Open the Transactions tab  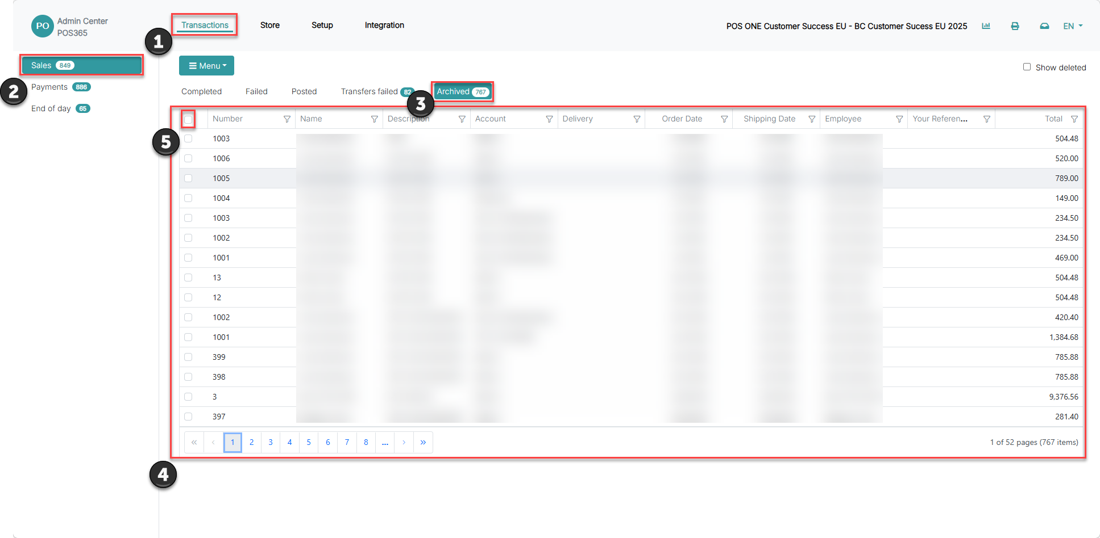[x=205, y=25]
